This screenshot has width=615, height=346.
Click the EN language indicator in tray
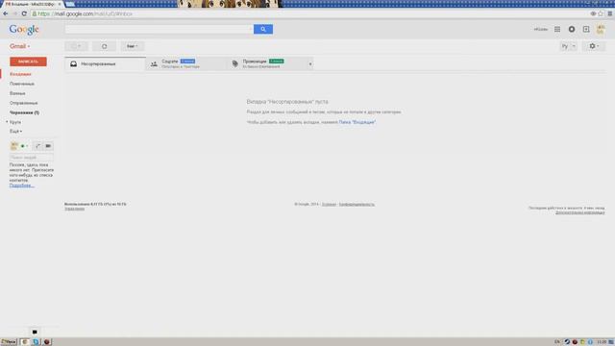pos(557,342)
